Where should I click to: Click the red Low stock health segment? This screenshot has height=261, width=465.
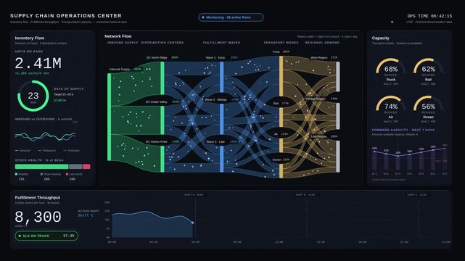(x=86, y=167)
